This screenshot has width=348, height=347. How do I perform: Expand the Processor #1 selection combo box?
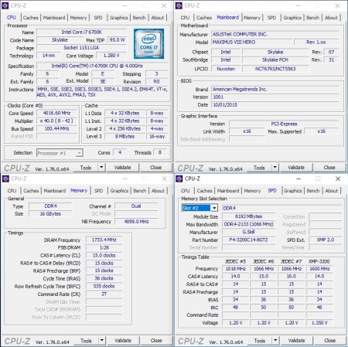[x=80, y=153]
